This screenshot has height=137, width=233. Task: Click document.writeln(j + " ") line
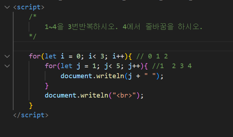point(112,76)
